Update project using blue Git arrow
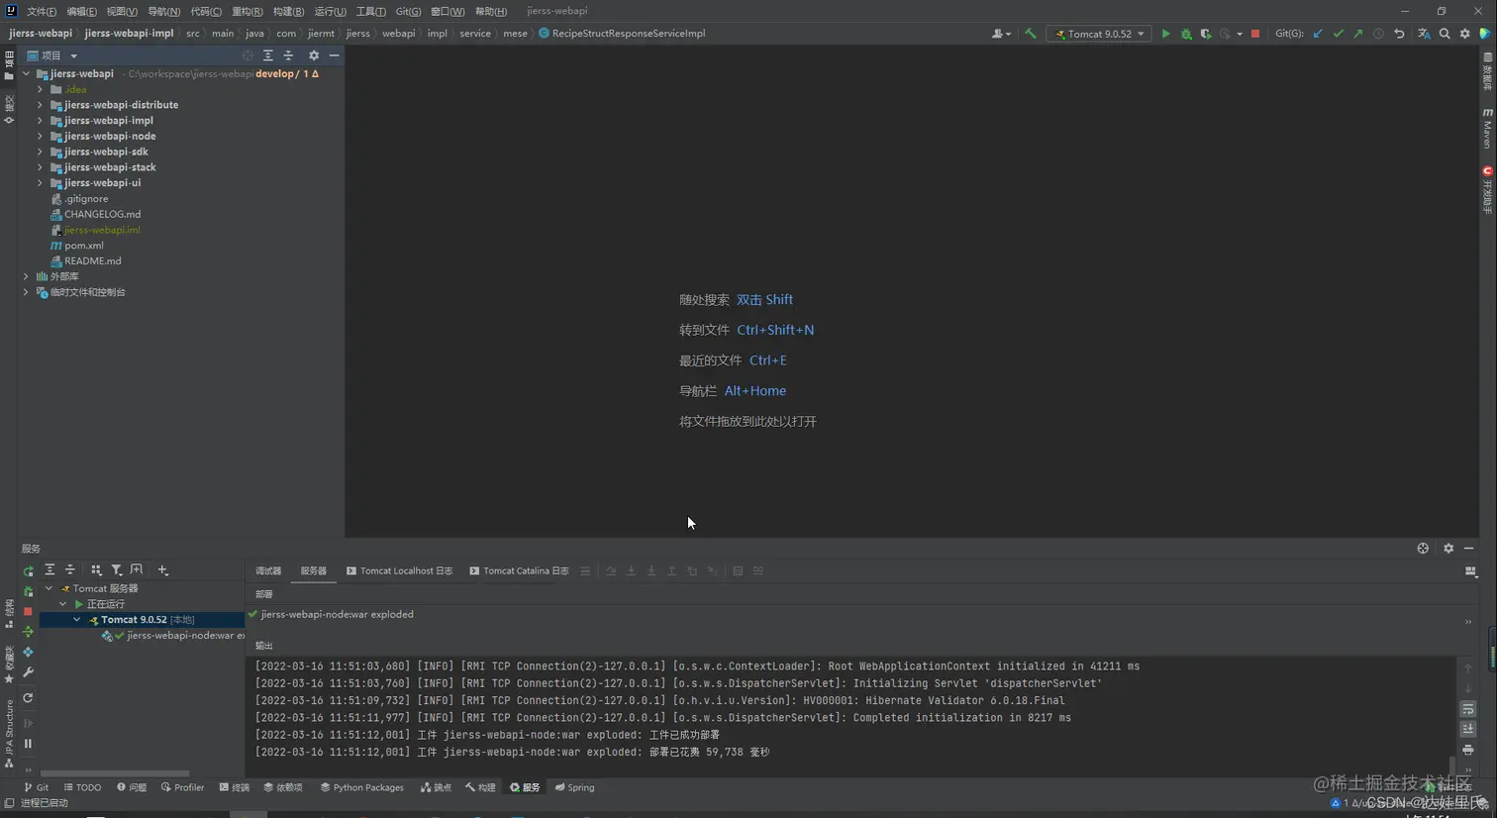Image resolution: width=1497 pixels, height=818 pixels. (1318, 34)
